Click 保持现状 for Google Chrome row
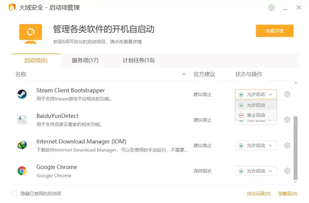This screenshot has height=203, width=309. pos(203,171)
